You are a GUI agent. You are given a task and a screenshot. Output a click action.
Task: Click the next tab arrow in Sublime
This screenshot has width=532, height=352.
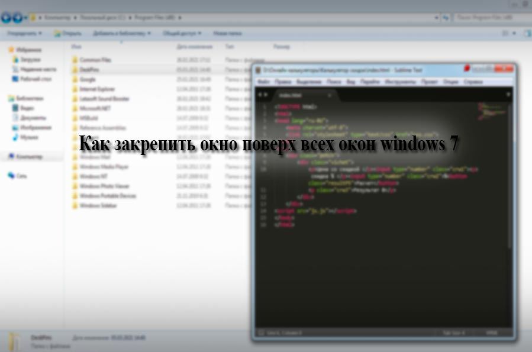click(x=266, y=95)
